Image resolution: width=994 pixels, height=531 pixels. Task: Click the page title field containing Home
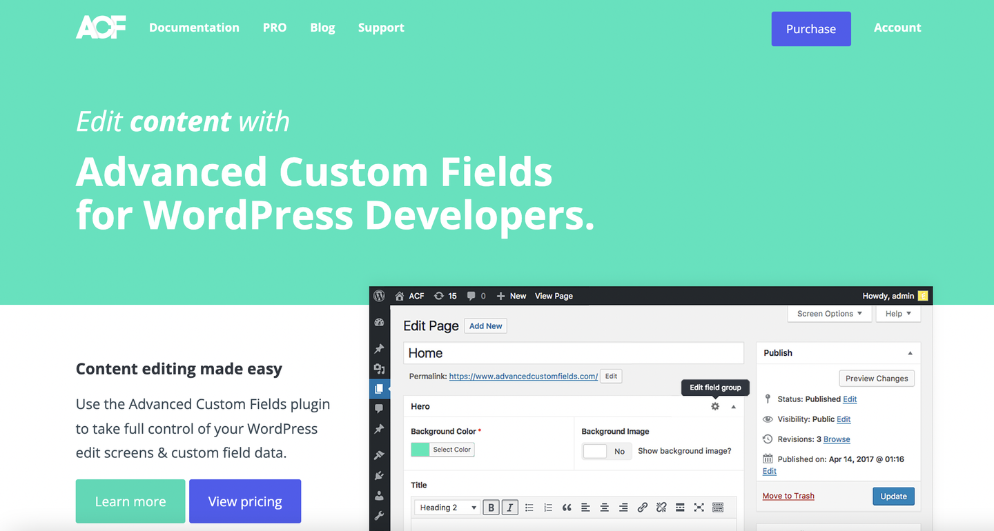coord(574,353)
